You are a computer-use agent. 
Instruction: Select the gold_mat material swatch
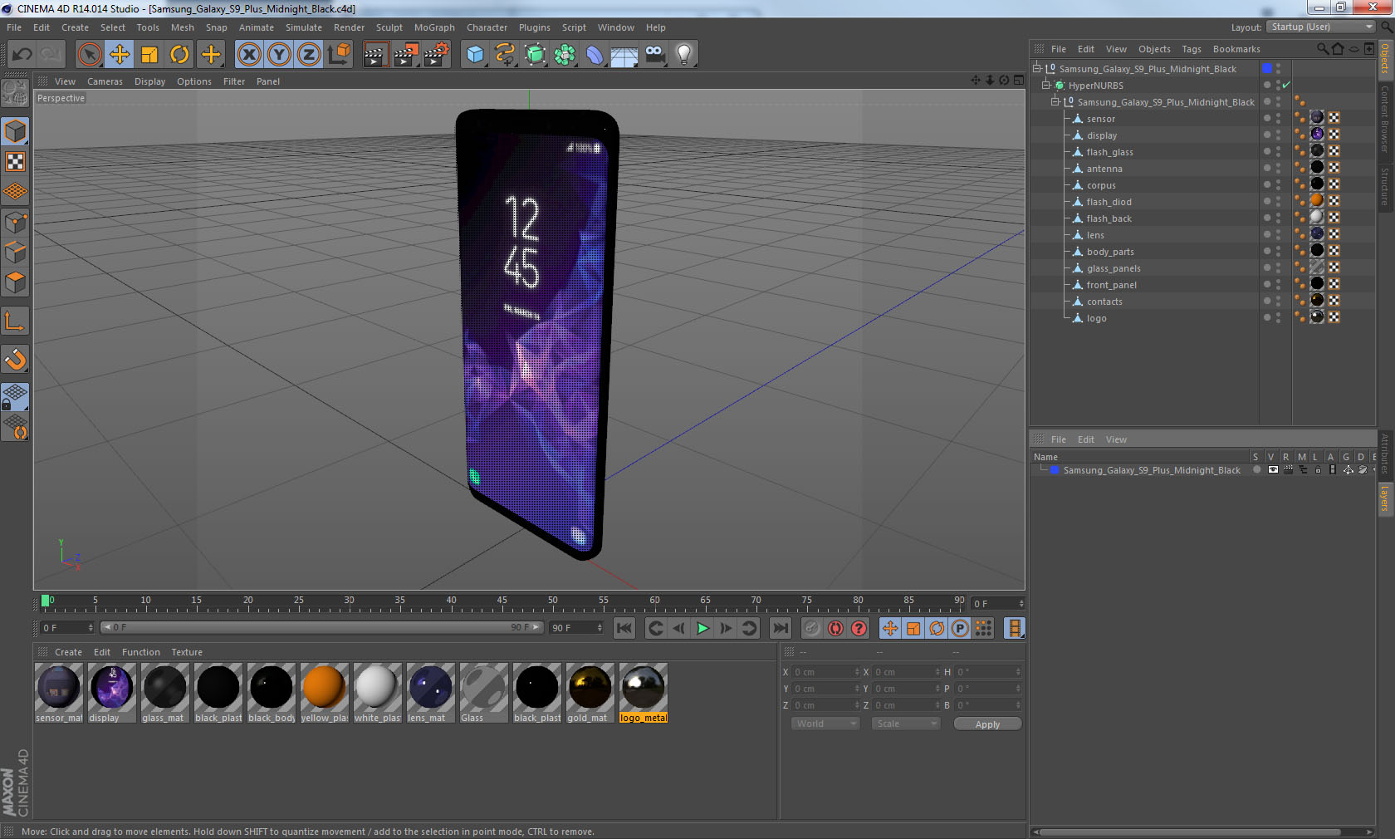(x=590, y=693)
